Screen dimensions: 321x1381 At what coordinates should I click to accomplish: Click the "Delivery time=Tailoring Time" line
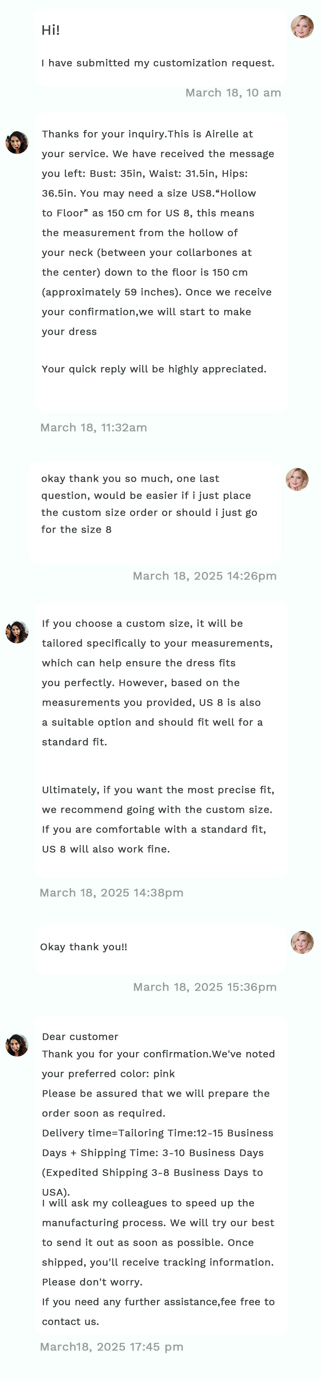click(157, 1133)
